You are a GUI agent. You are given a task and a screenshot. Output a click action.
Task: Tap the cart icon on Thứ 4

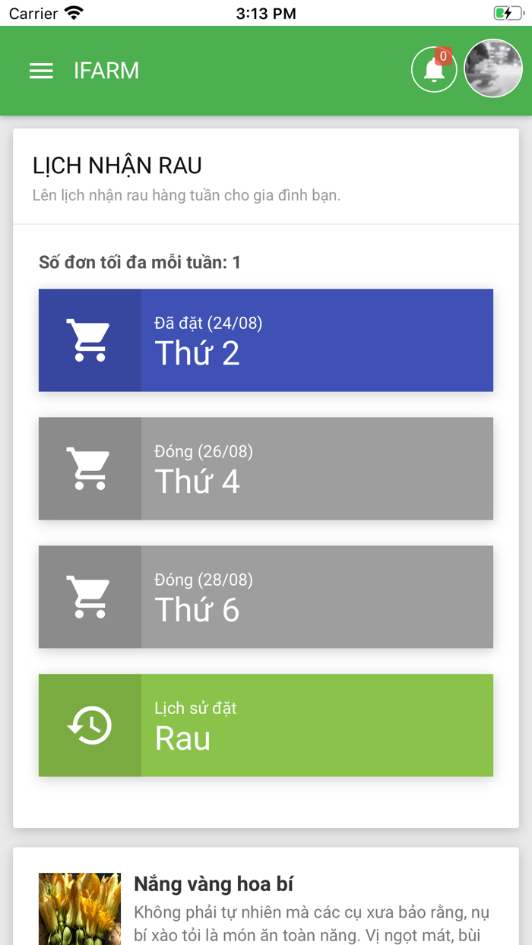[90, 469]
